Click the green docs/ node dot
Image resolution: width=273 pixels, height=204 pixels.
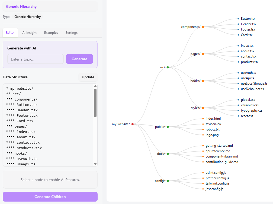168,153
